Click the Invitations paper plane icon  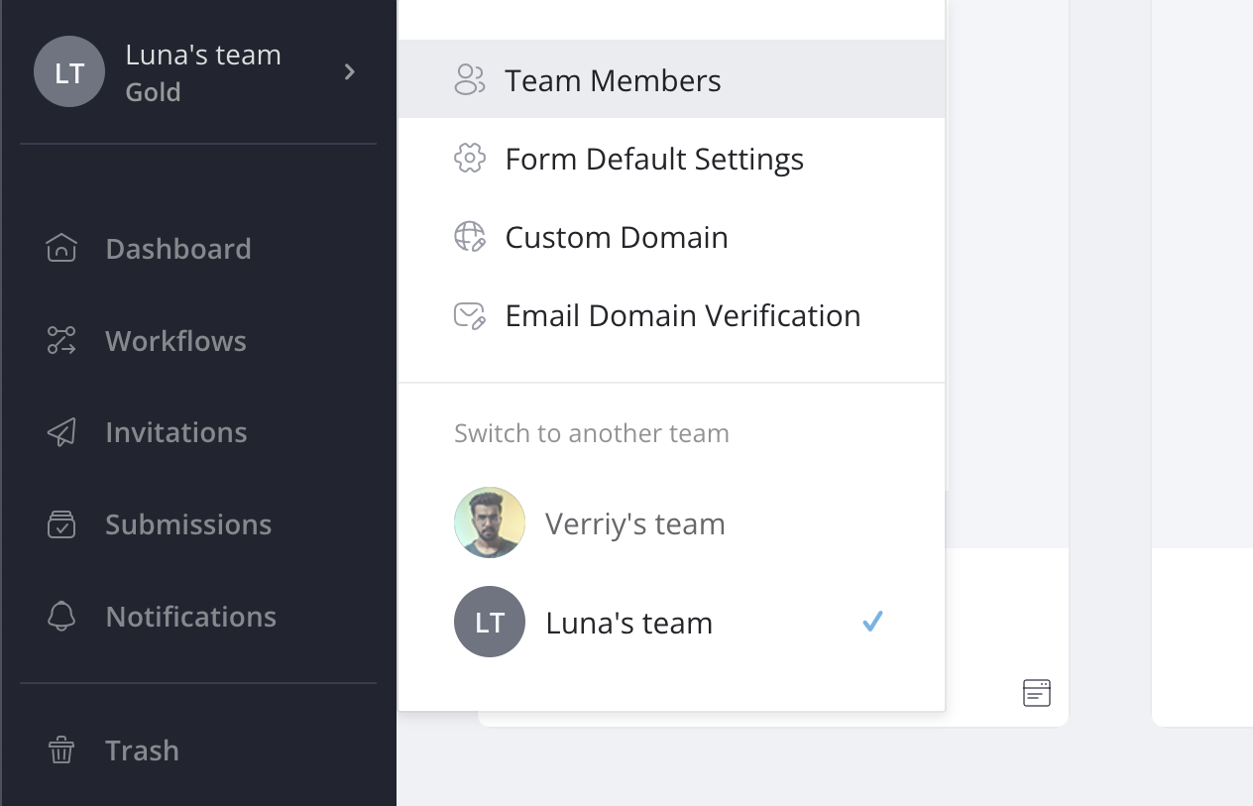[61, 432]
